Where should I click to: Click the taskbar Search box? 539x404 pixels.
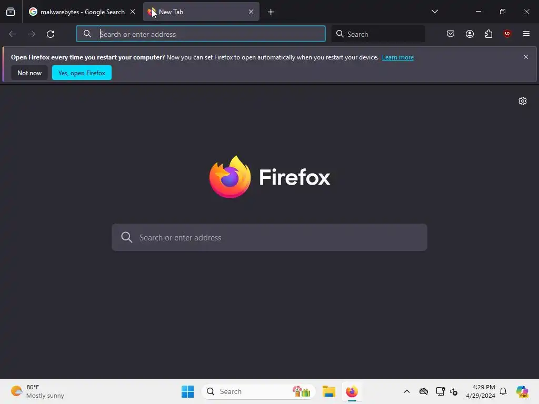click(258, 391)
